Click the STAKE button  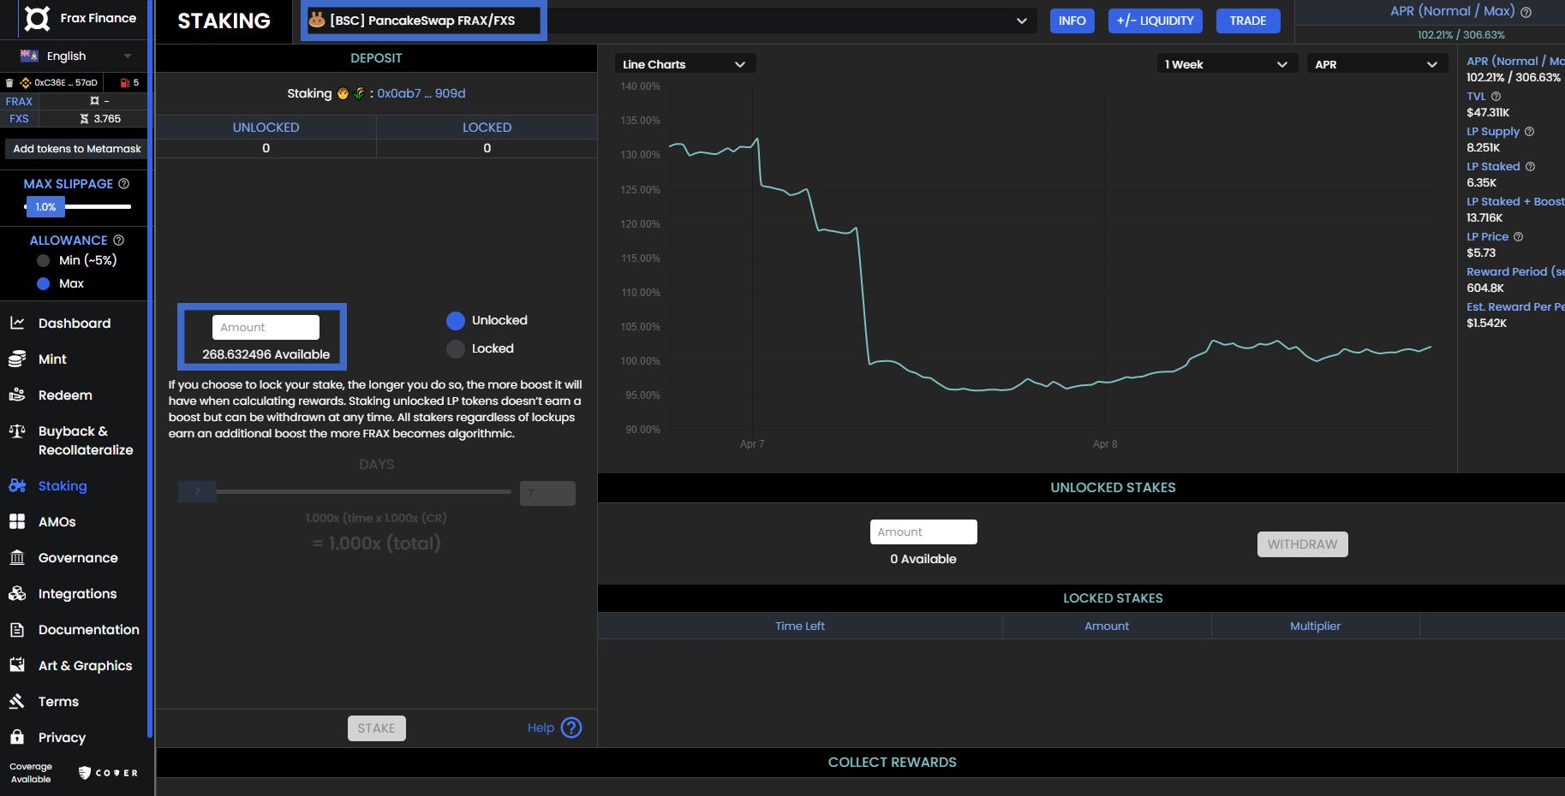(x=377, y=728)
